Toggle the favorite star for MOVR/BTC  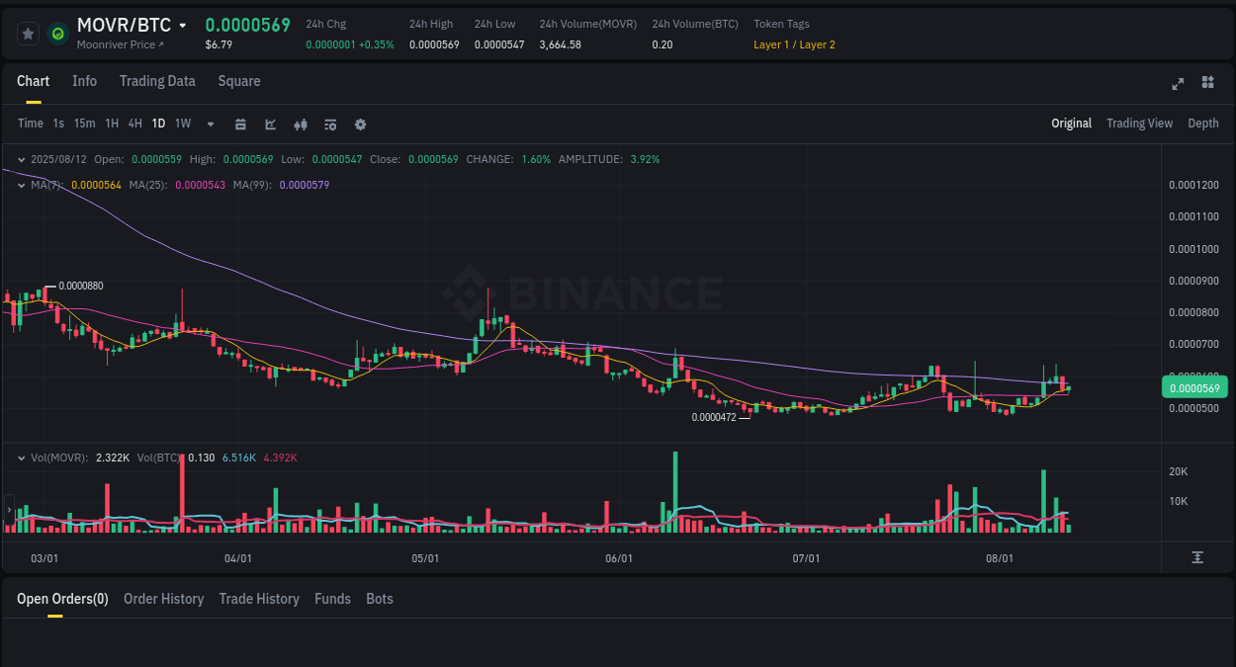tap(28, 33)
